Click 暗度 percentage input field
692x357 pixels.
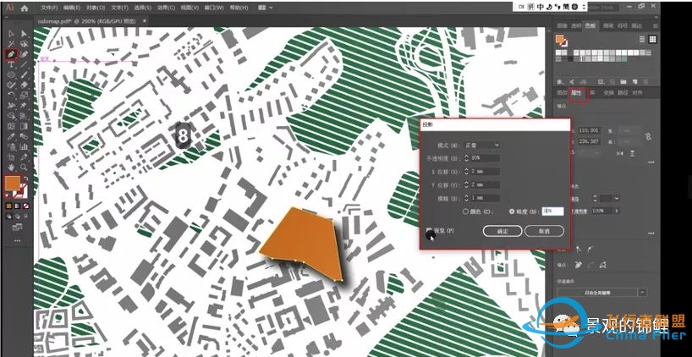[x=553, y=211]
